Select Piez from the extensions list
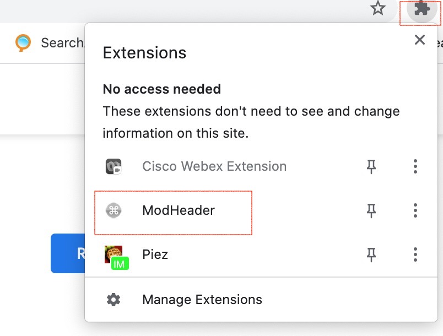443x336 pixels. coord(155,254)
